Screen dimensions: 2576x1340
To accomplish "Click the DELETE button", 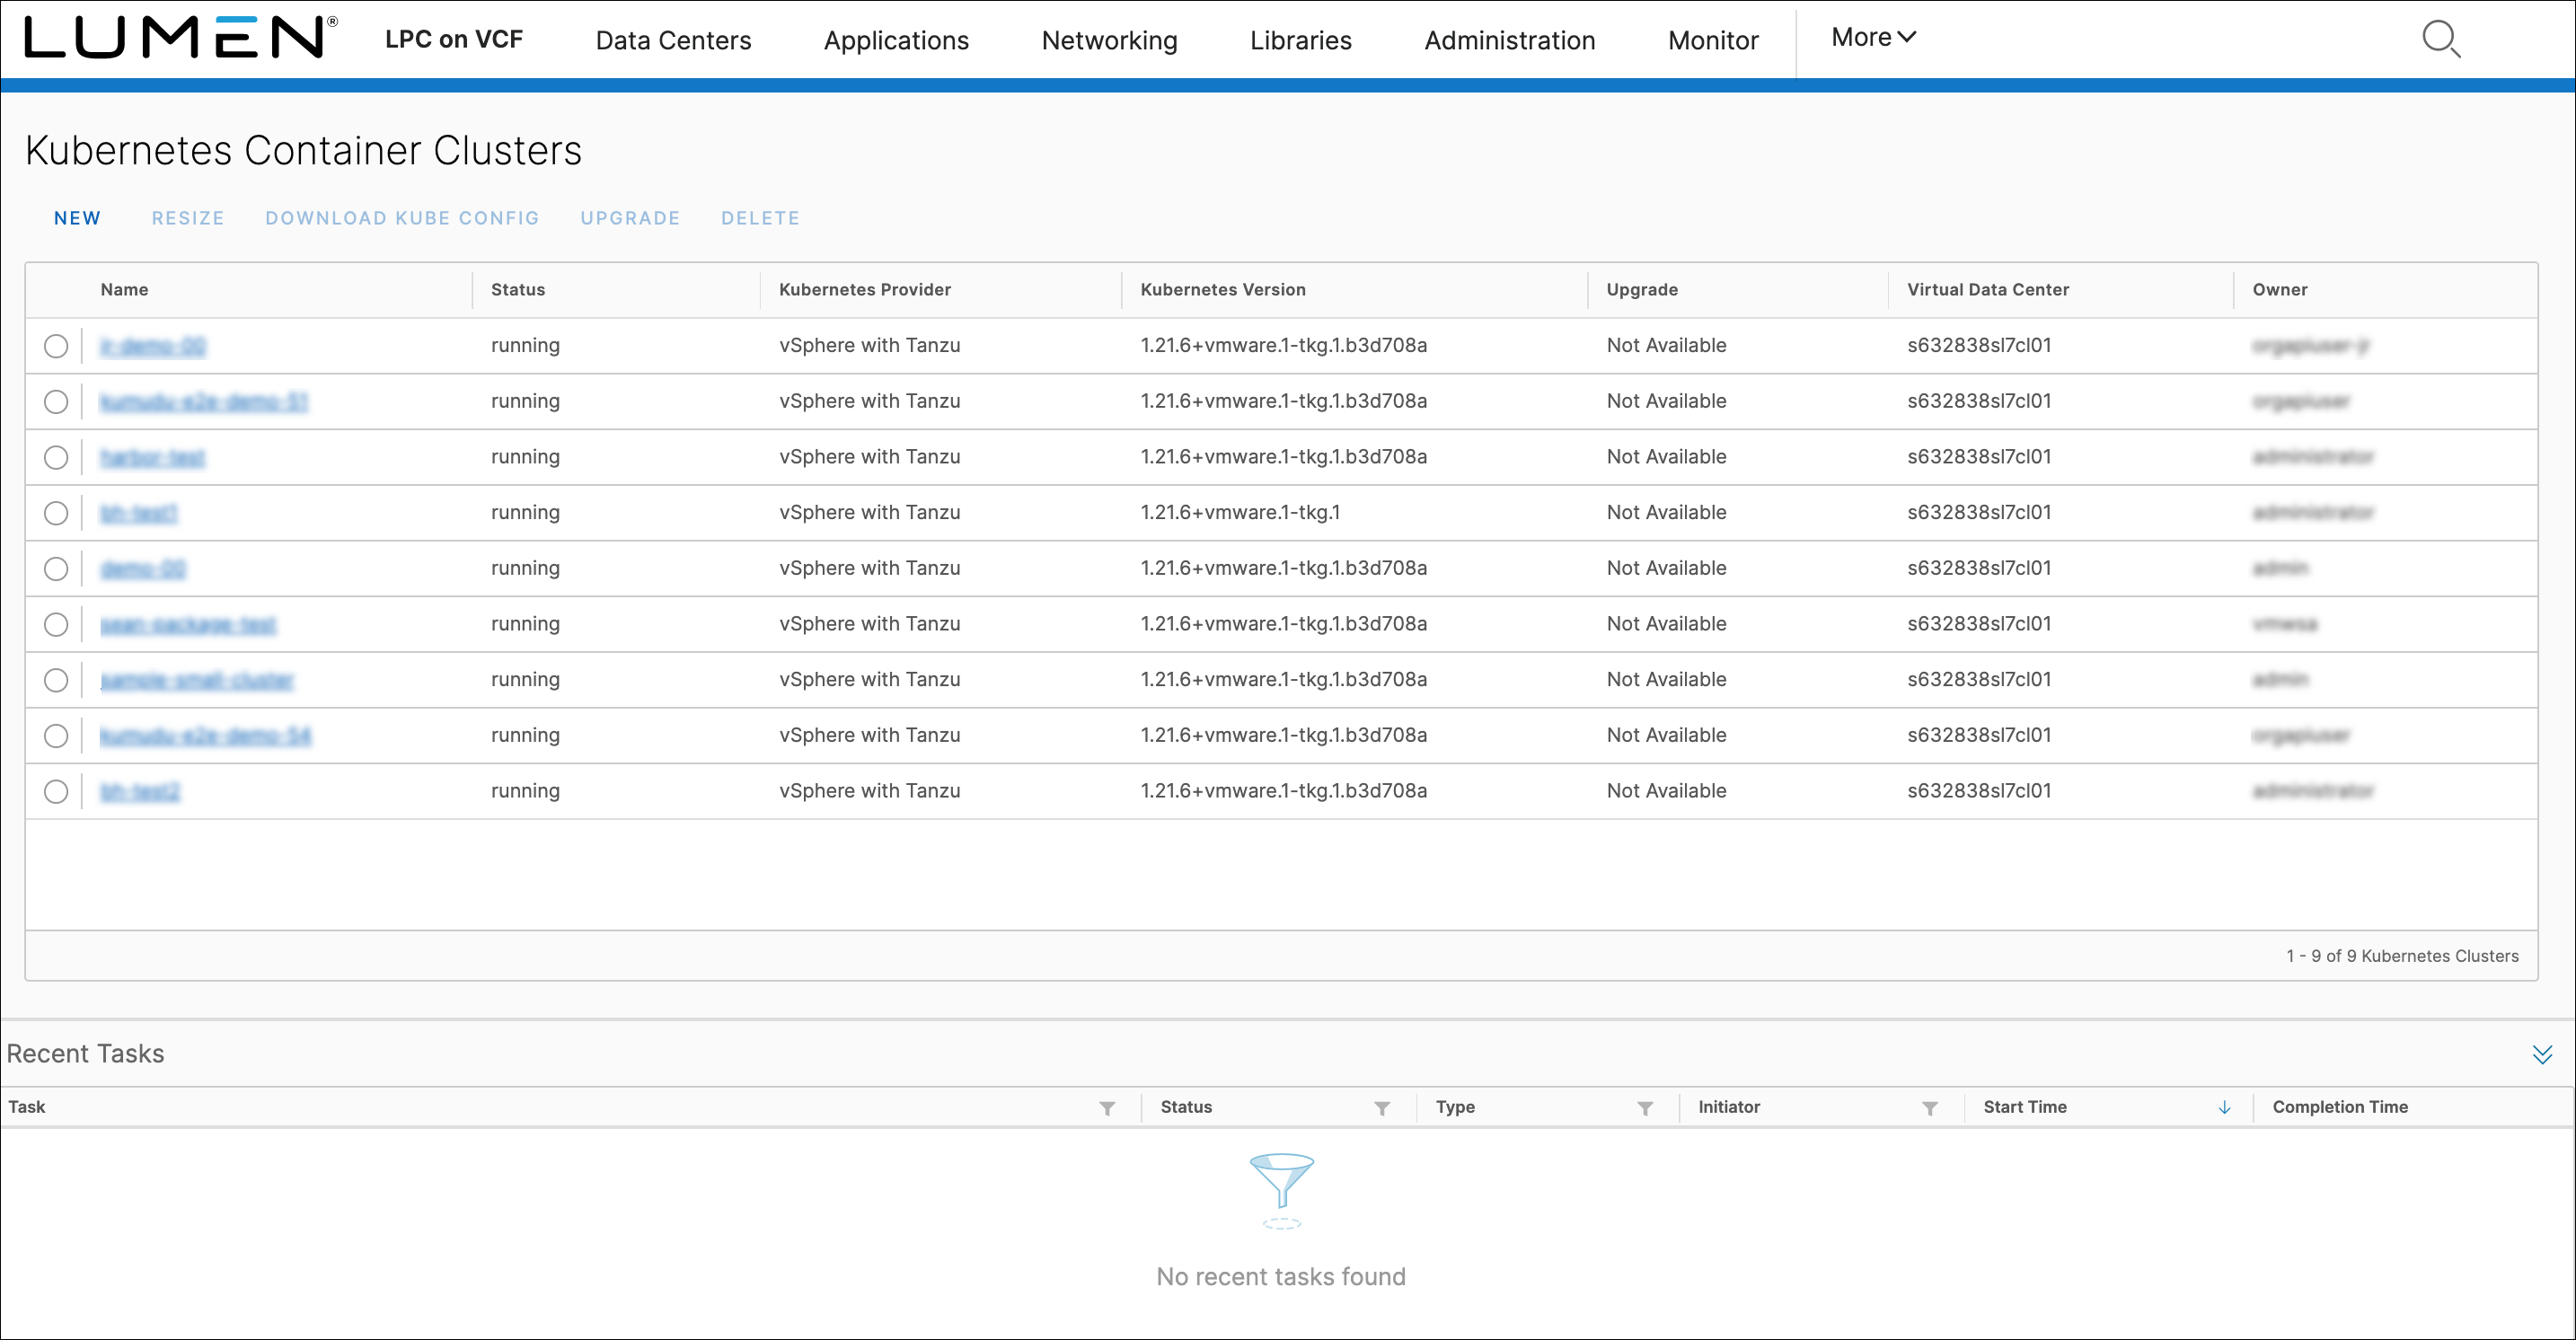I will click(x=760, y=218).
